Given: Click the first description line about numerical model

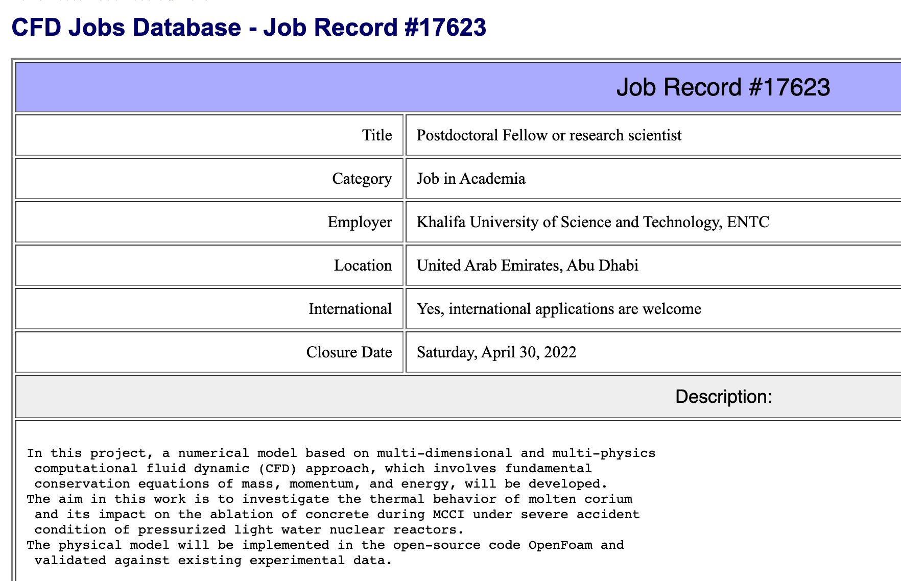Looking at the screenshot, I should (341, 453).
